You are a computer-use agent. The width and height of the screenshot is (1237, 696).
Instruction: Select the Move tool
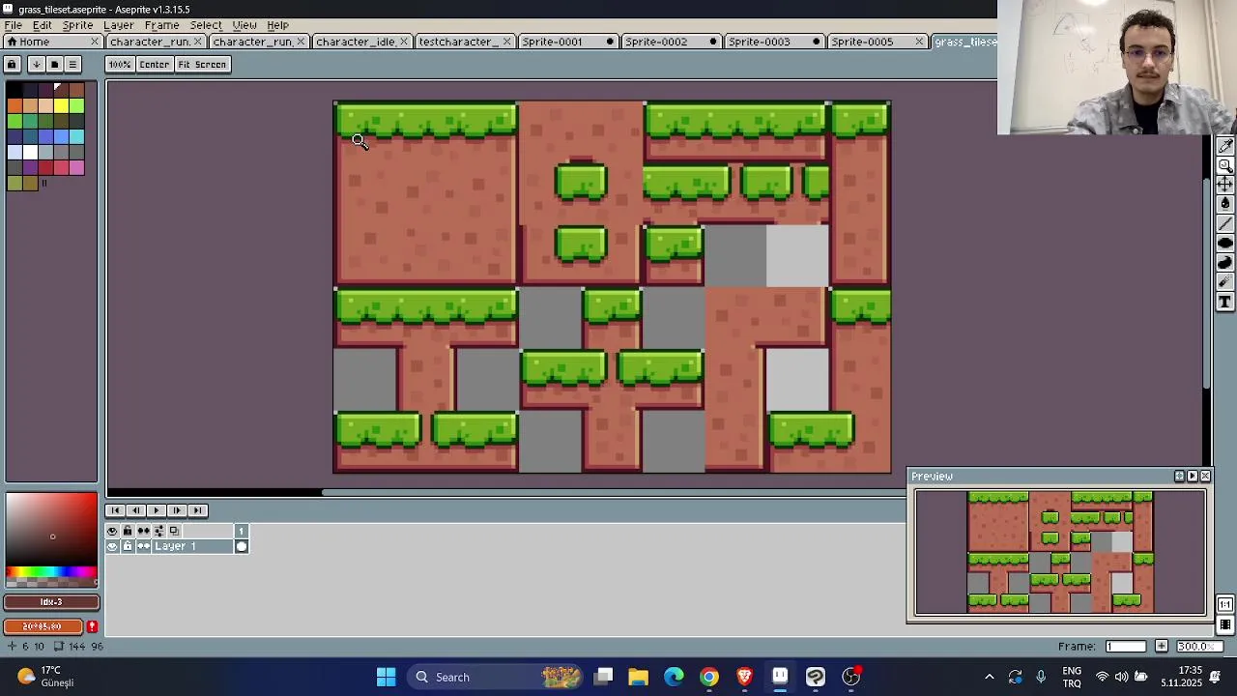(1225, 184)
